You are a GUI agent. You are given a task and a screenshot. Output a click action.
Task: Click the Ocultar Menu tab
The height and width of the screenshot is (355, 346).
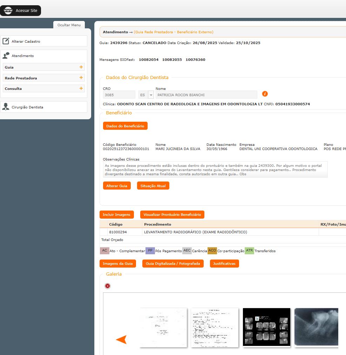point(69,25)
